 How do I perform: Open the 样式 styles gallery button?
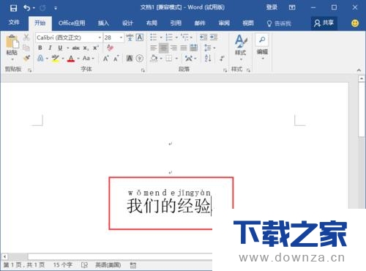tap(241, 48)
